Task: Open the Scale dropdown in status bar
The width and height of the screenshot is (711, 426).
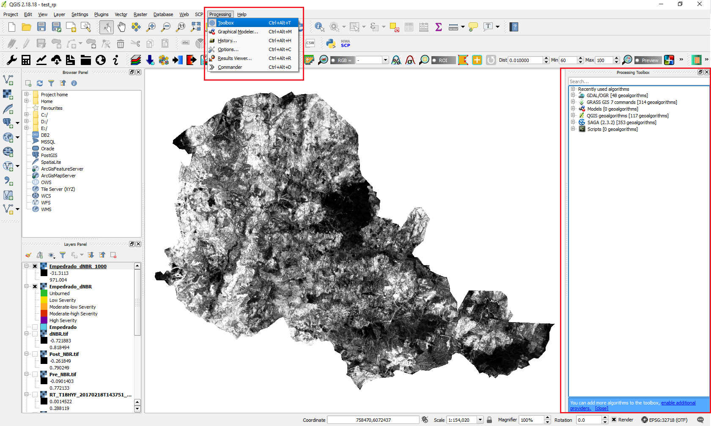Action: pos(480,420)
